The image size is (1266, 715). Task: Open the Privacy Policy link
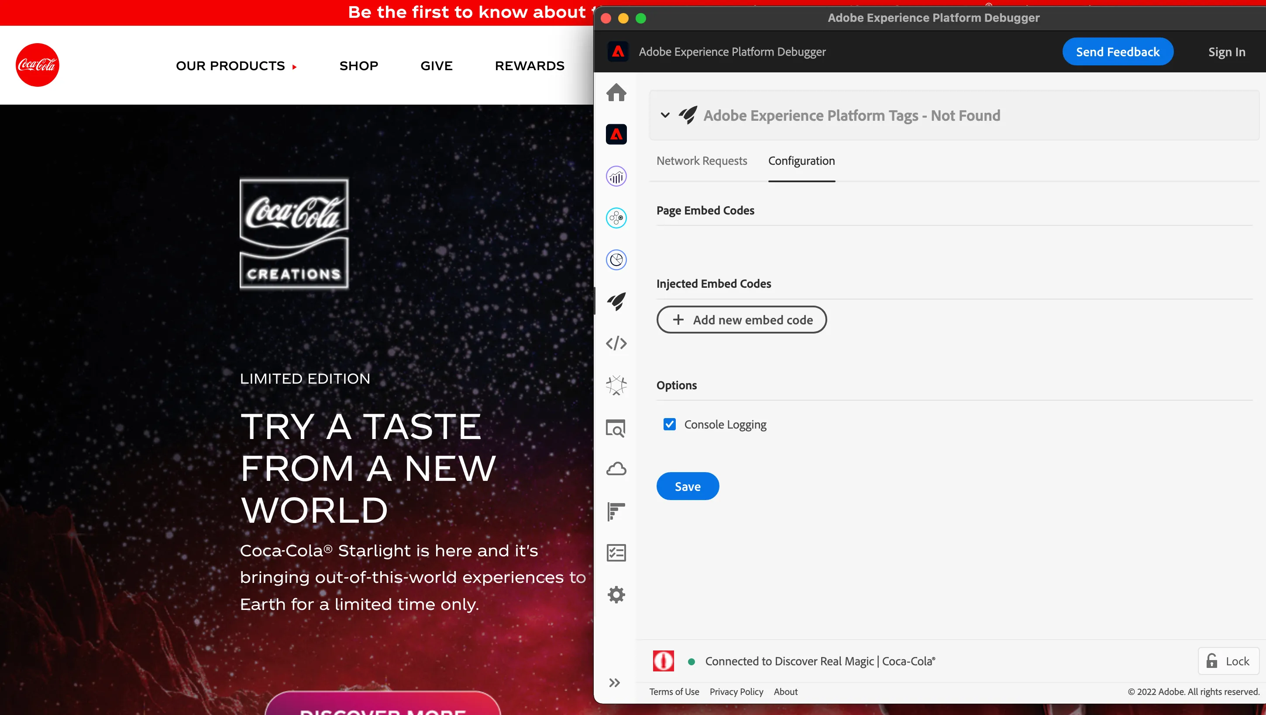736,691
